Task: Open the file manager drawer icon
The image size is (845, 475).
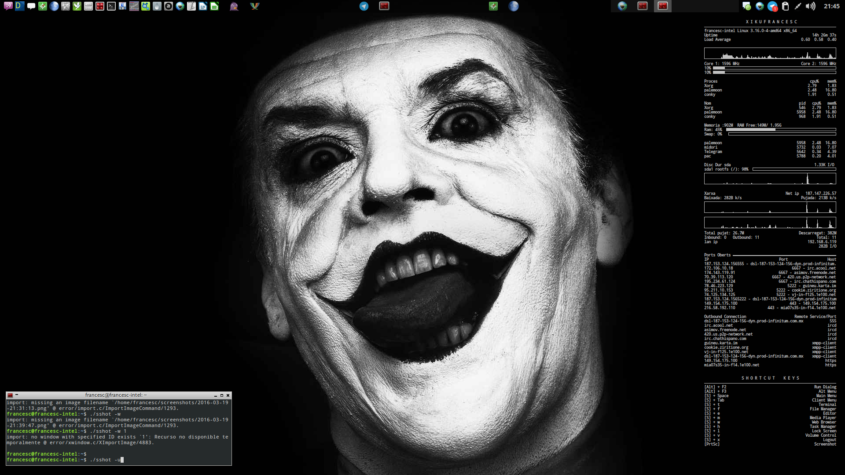Action: coord(88,6)
